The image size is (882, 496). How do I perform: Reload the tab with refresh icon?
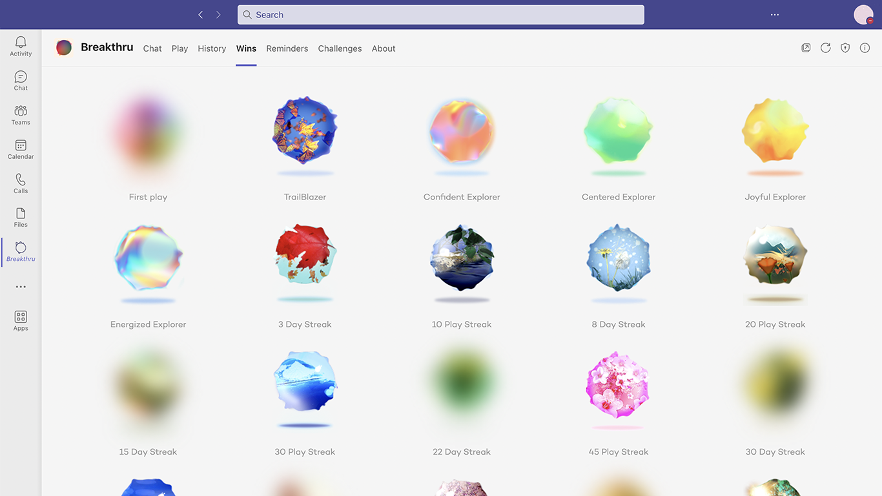[825, 48]
